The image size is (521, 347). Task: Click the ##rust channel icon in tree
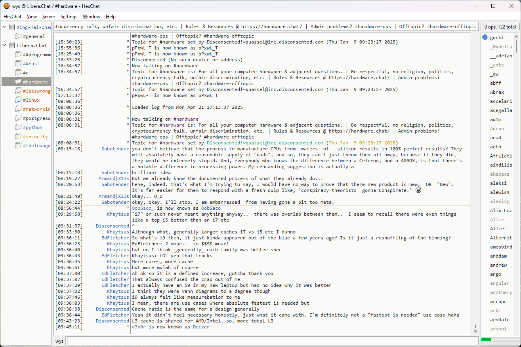(18, 64)
